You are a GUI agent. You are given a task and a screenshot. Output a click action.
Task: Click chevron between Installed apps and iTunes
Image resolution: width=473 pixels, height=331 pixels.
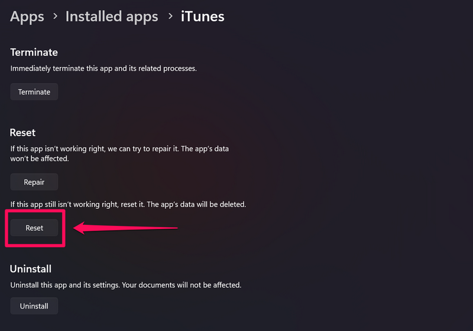click(170, 17)
